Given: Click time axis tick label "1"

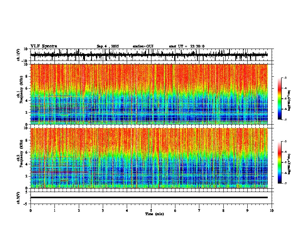Looking at the screenshot, I should (54, 211).
